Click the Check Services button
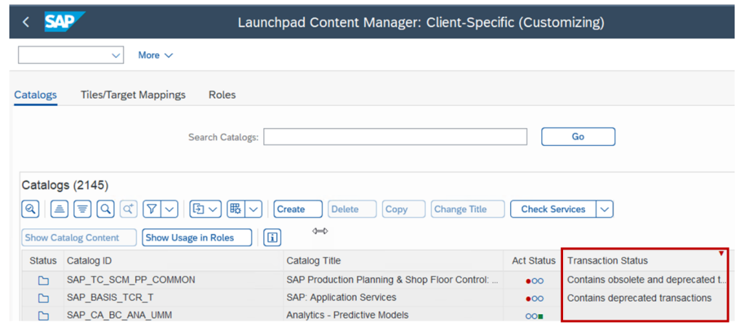 553,209
